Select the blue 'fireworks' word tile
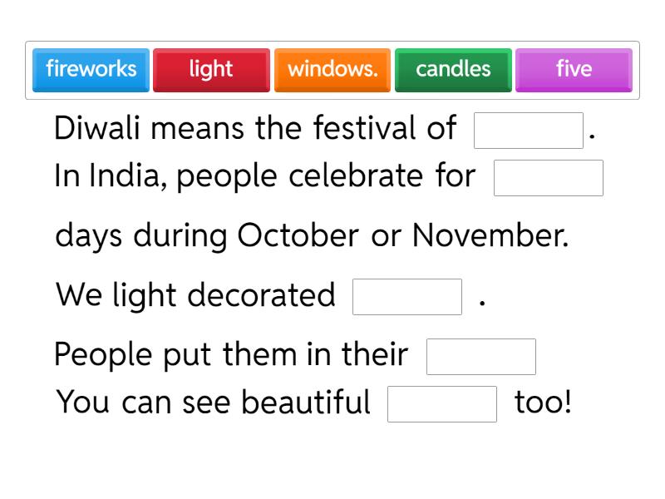 click(x=91, y=70)
